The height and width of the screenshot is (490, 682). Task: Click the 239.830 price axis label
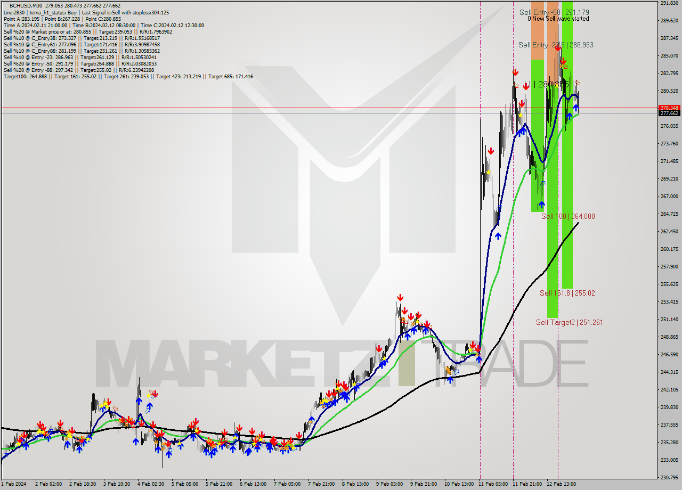click(669, 407)
